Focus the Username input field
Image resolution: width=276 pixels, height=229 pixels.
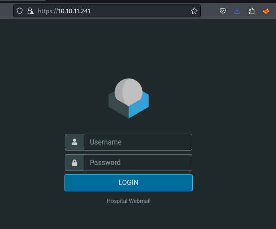point(138,142)
